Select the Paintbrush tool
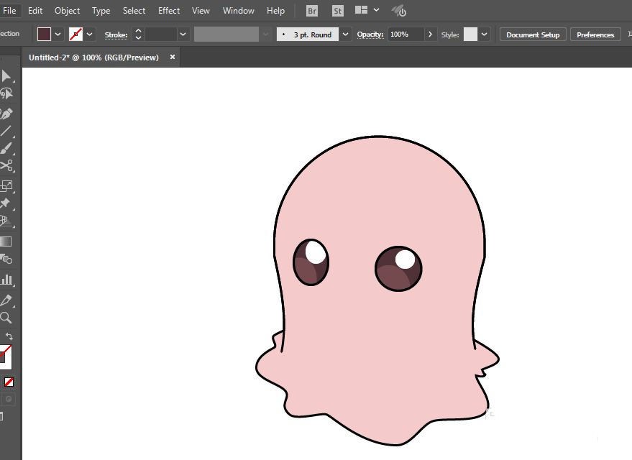This screenshot has height=460, width=632. click(x=6, y=149)
